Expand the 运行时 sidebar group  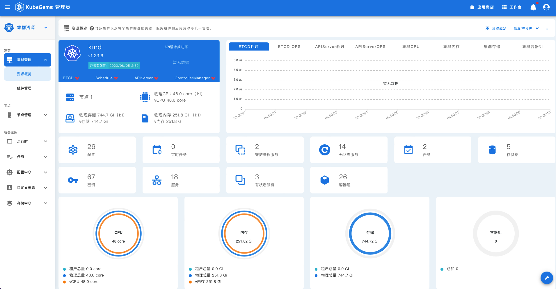(28, 141)
